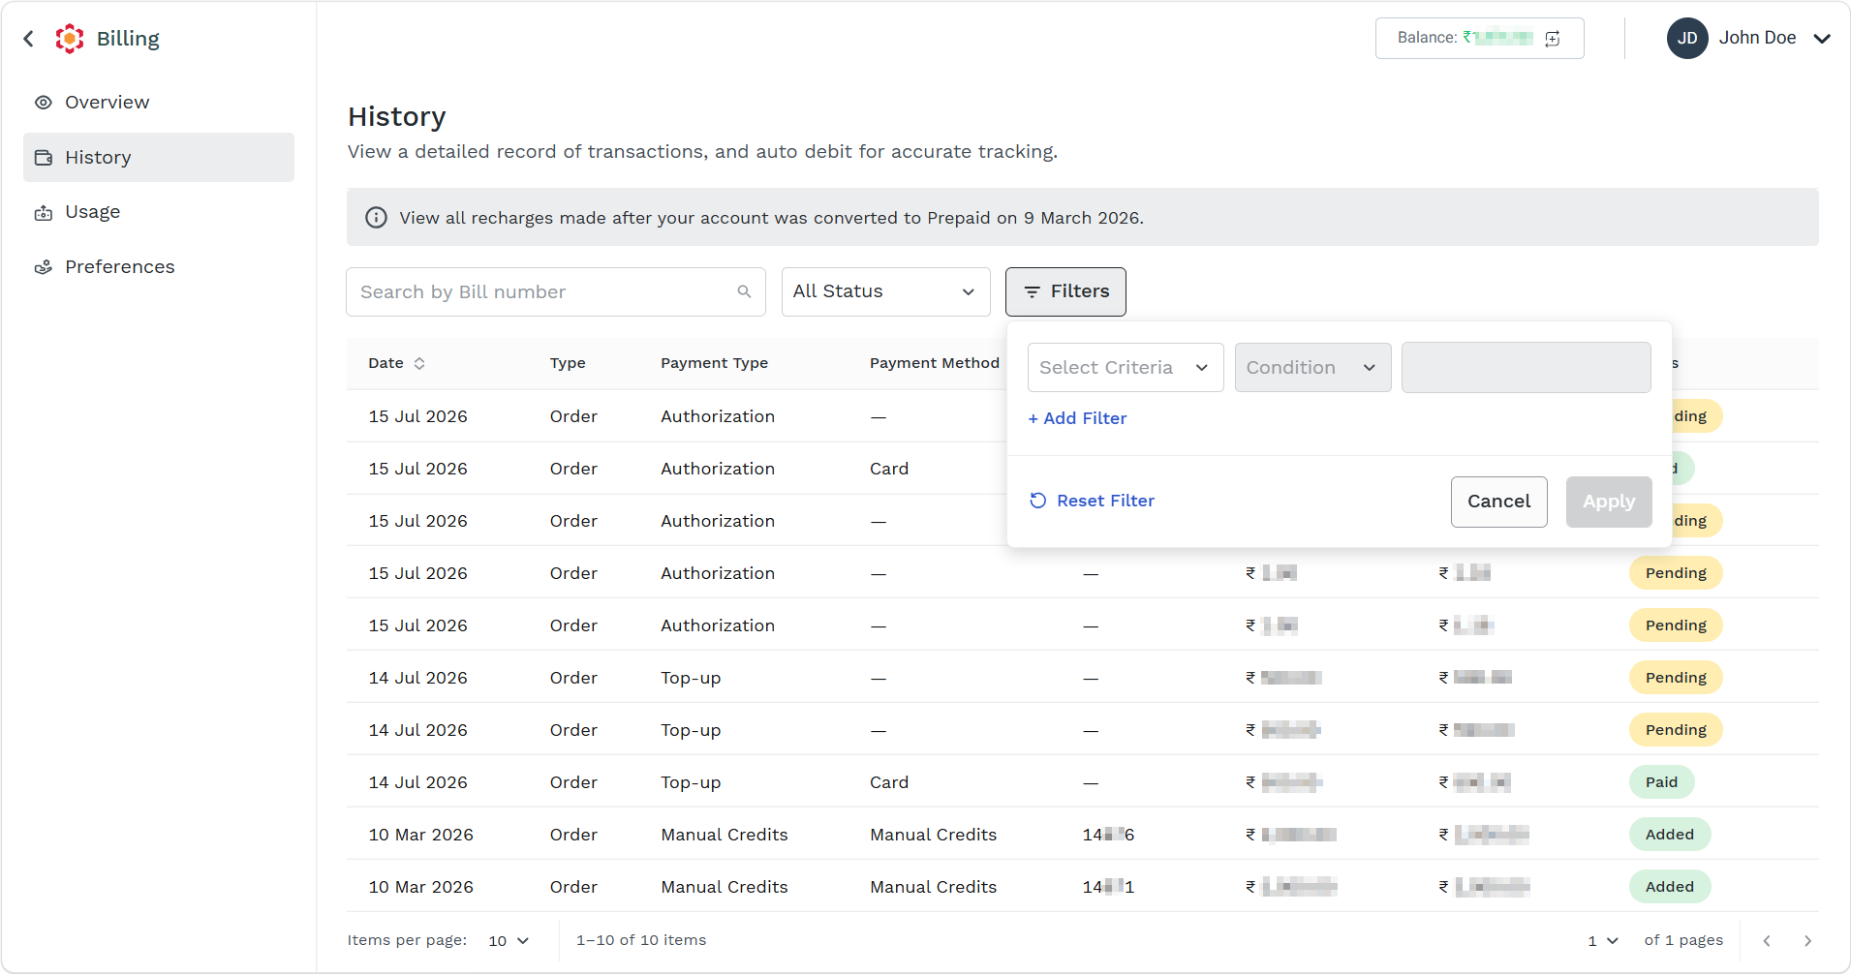Image resolution: width=1851 pixels, height=975 pixels.
Task: Open the Condition dropdown
Action: pyautogui.click(x=1312, y=368)
